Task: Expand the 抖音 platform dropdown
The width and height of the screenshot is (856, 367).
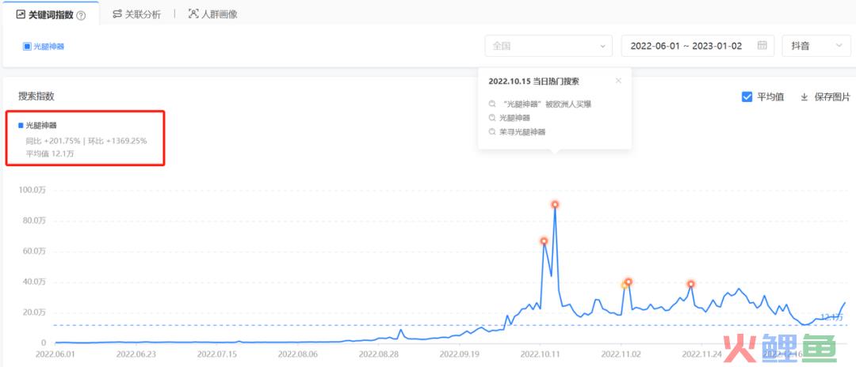Action: (x=816, y=46)
